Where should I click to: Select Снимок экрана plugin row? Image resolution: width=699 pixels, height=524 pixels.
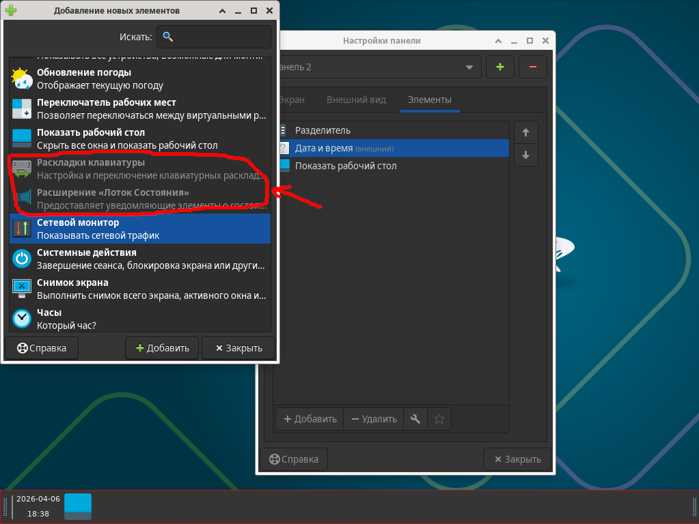pos(140,289)
